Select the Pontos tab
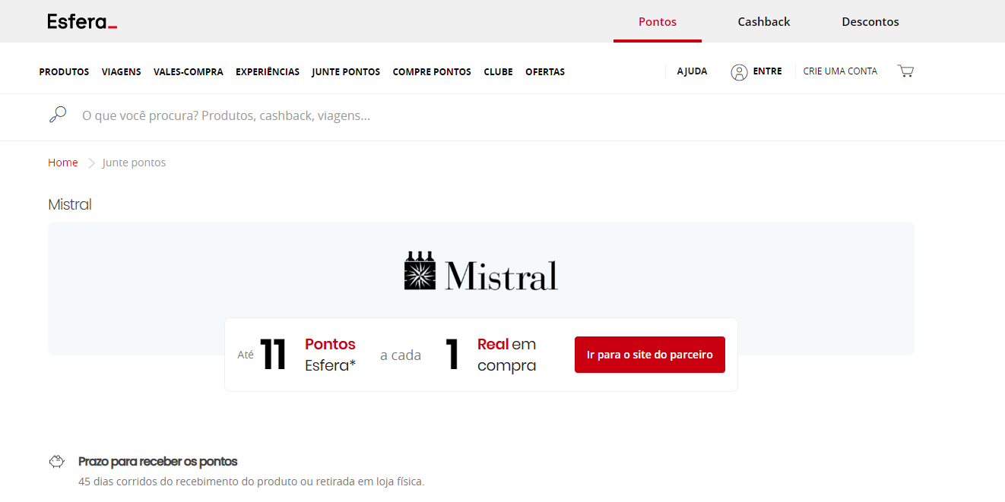 [657, 21]
